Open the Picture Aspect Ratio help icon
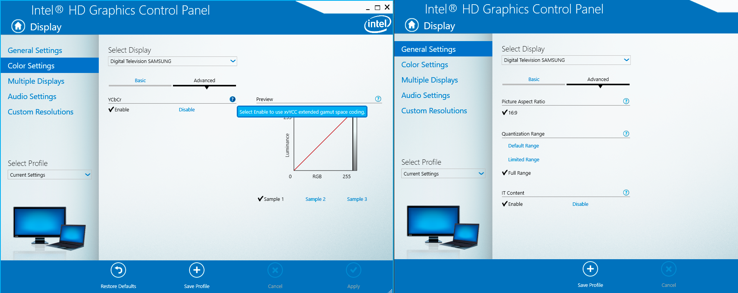Viewport: 738px width, 293px height. pyautogui.click(x=626, y=101)
